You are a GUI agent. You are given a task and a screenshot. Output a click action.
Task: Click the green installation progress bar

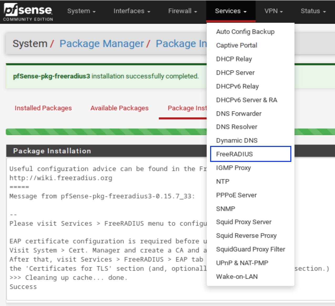(106, 132)
